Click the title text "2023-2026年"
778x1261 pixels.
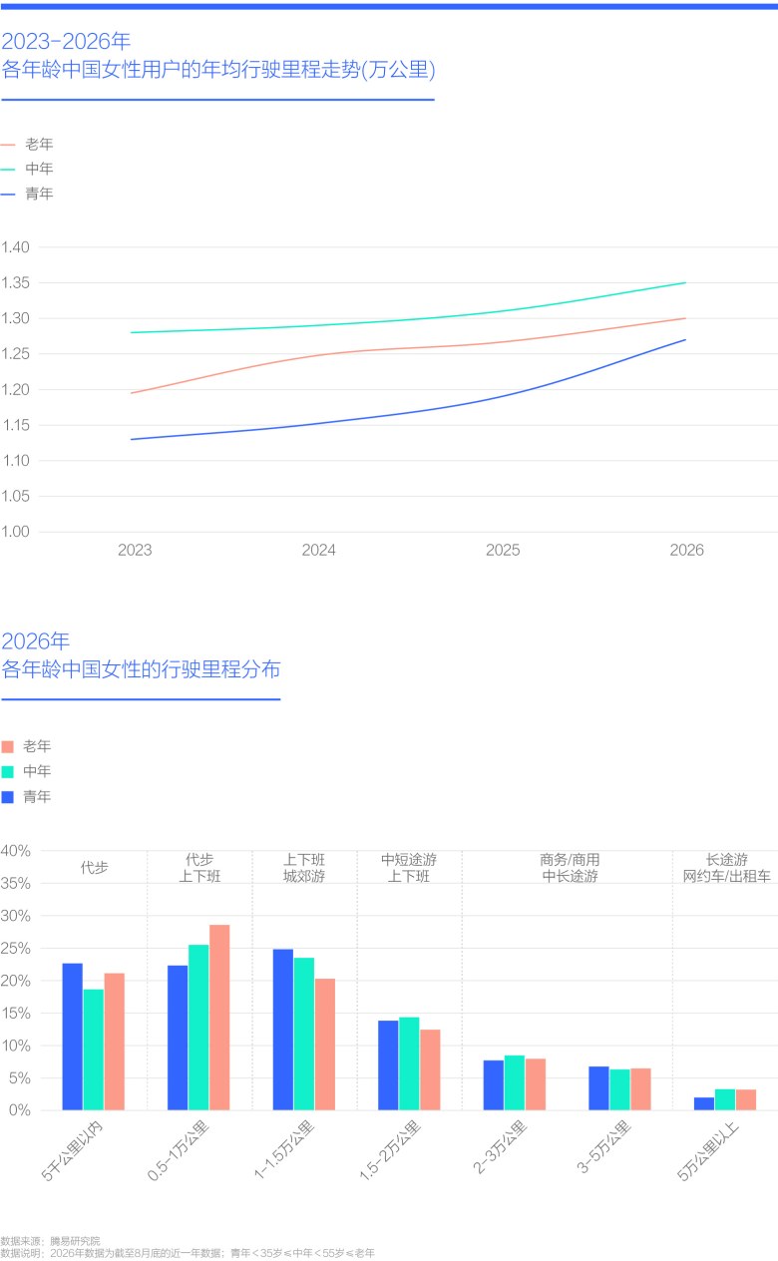click(66, 42)
